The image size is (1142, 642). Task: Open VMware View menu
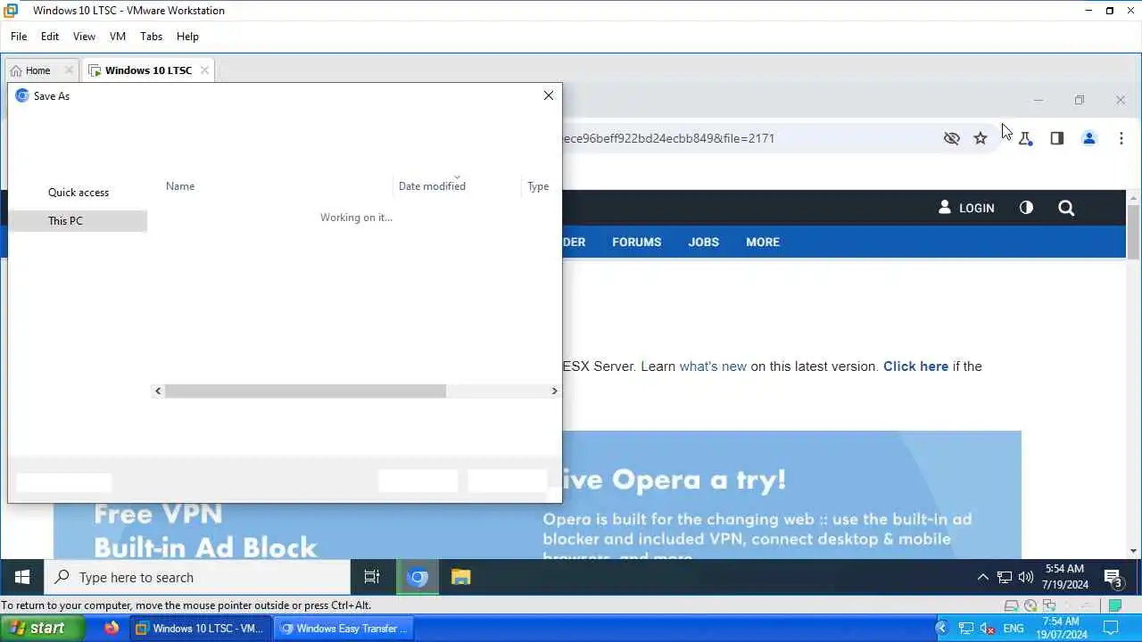click(84, 37)
